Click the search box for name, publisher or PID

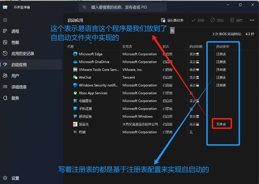(x=123, y=7)
